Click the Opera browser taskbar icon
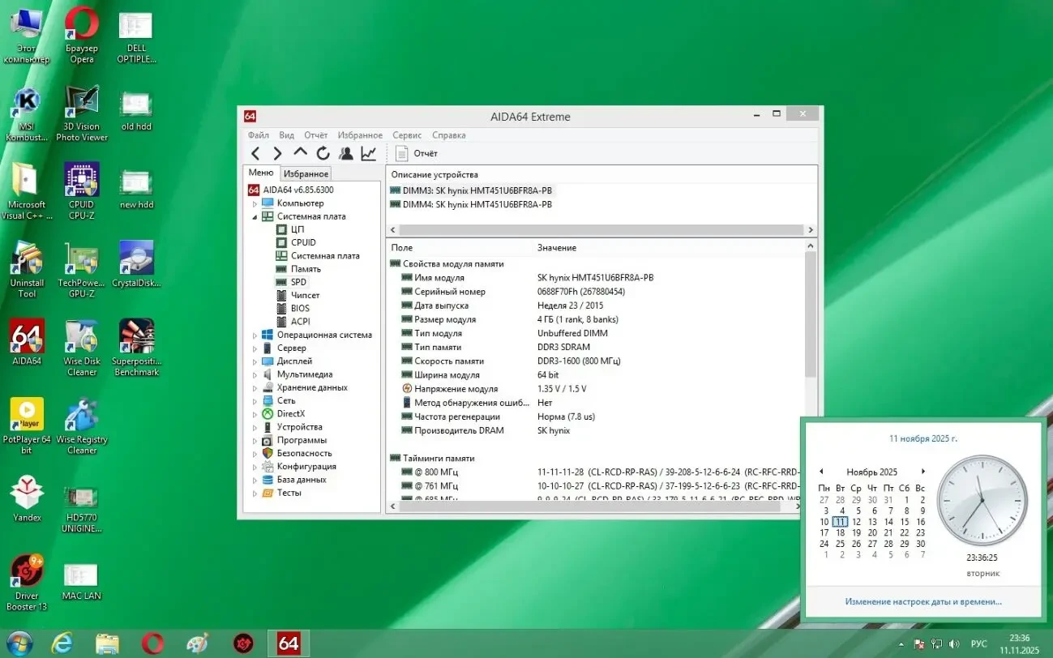The image size is (1053, 658). pos(152,643)
